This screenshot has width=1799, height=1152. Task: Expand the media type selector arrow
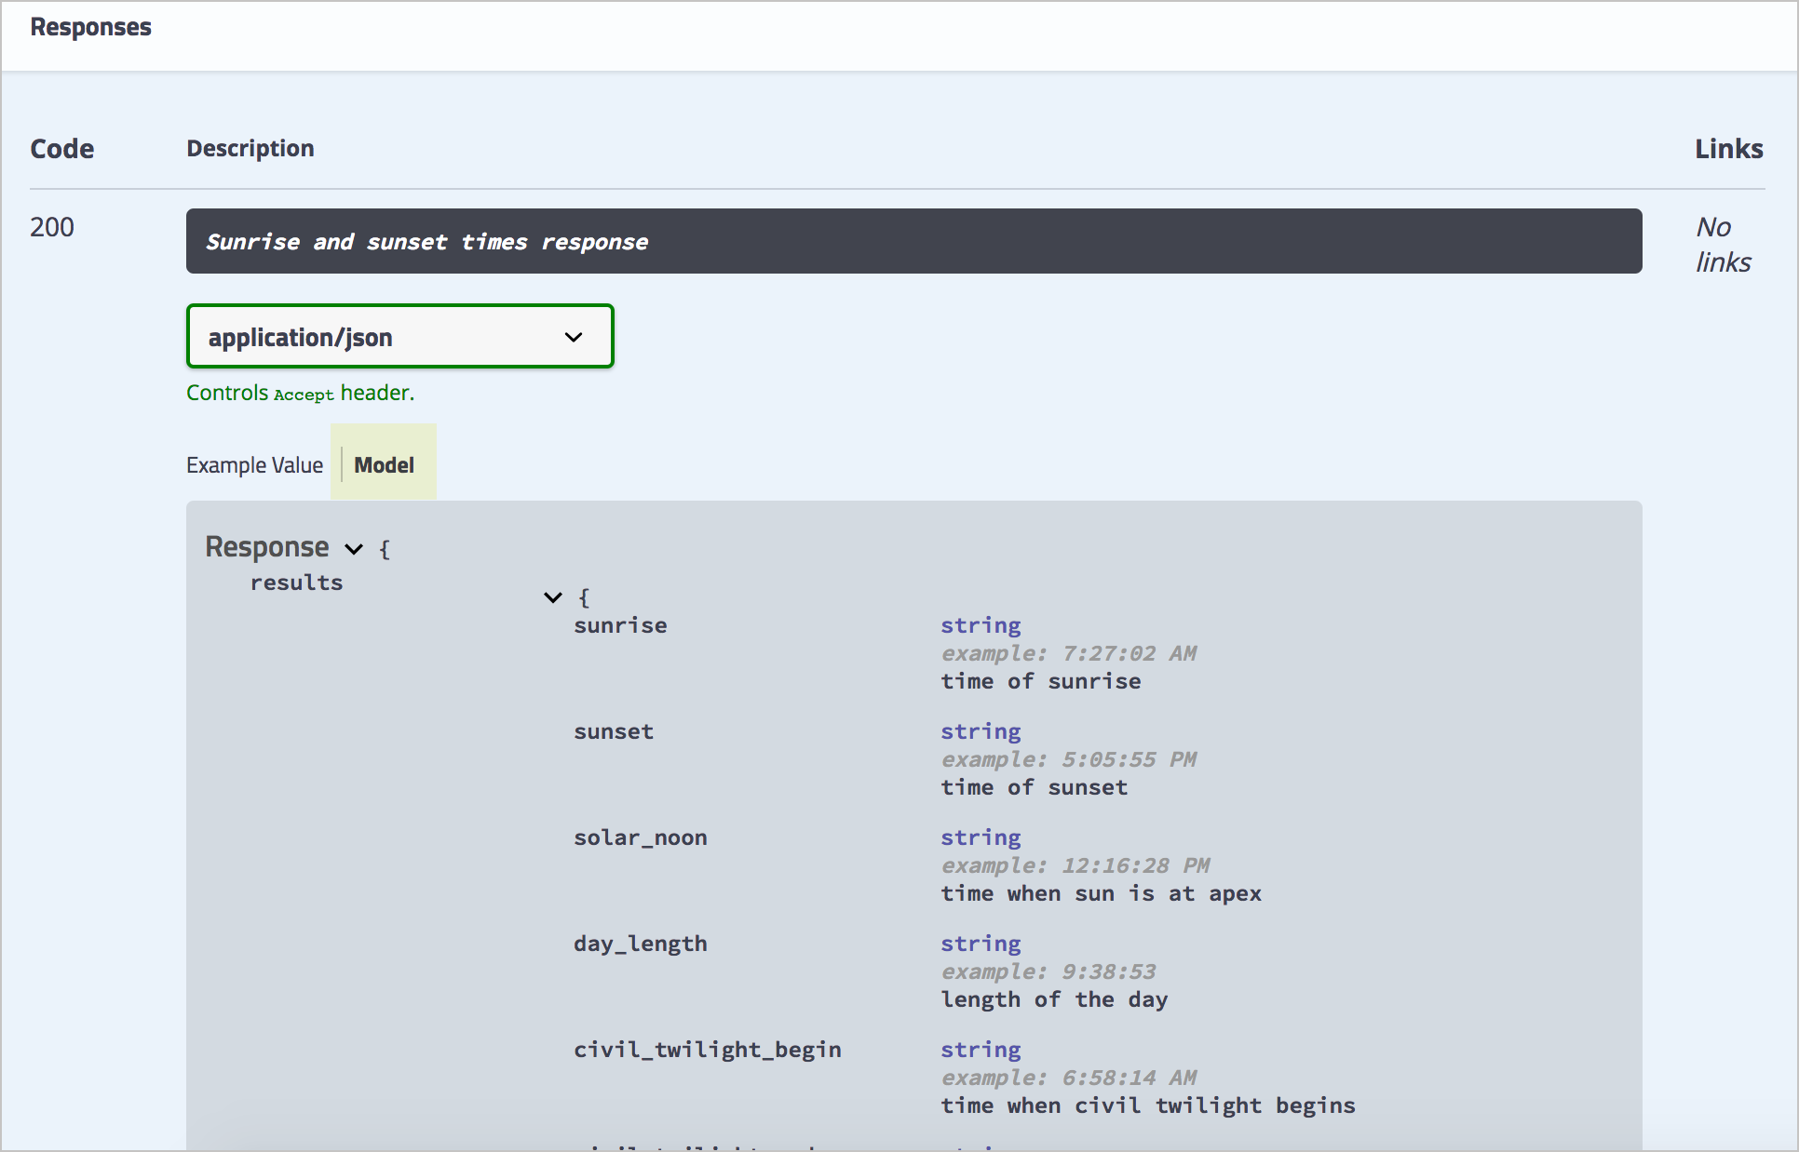[x=573, y=337]
